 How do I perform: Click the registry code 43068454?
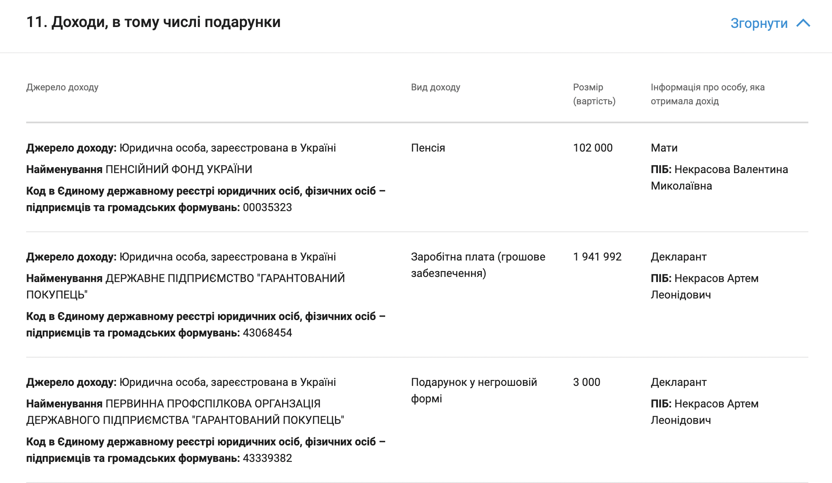267,333
